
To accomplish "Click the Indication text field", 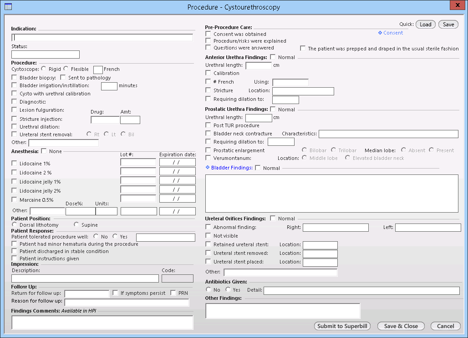I will [x=102, y=38].
